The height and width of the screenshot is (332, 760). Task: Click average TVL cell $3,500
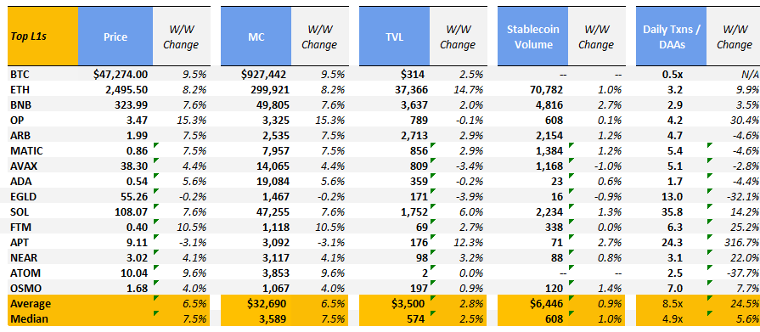tap(409, 304)
